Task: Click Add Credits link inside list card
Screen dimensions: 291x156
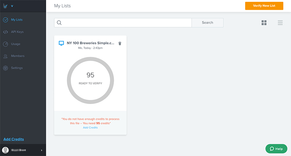Action: coord(90,128)
